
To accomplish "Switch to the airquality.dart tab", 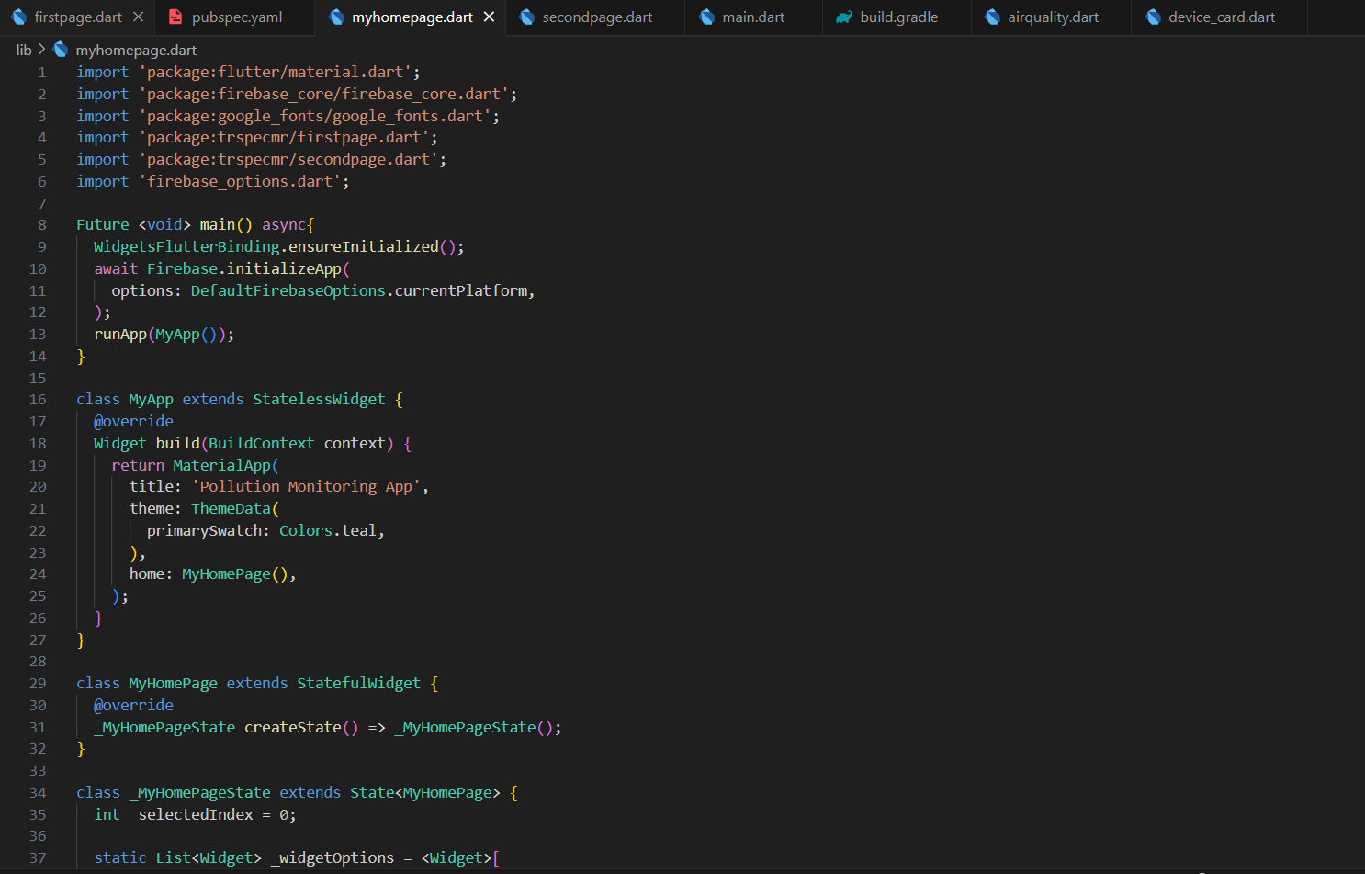I will click(x=1053, y=17).
